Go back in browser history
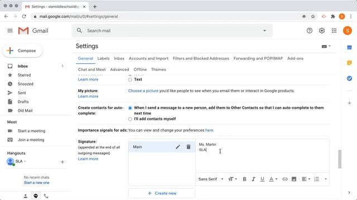The height and width of the screenshot is (200, 357). 6,16
